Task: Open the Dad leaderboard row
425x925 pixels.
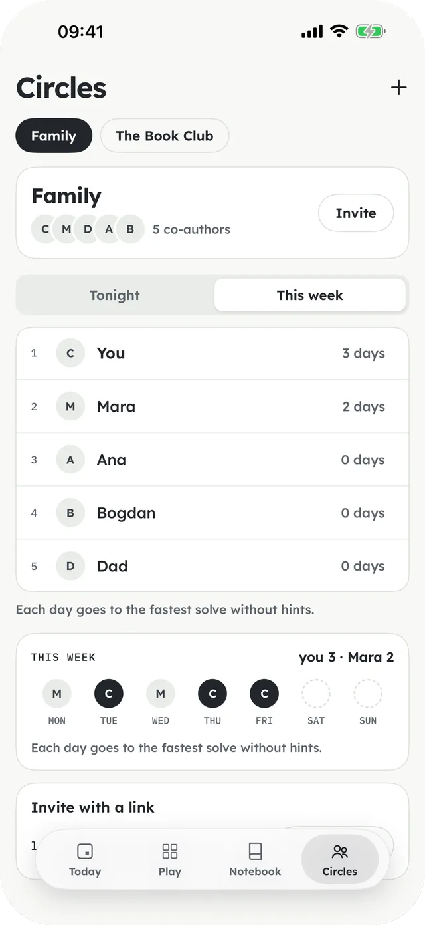Action: [x=212, y=566]
